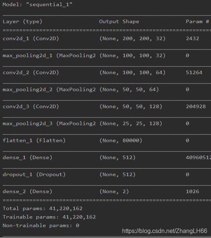The width and height of the screenshot is (211, 238).
Task: Open the blog.csdn.net/ZhangLH66 watermark link
Action: click(165, 231)
